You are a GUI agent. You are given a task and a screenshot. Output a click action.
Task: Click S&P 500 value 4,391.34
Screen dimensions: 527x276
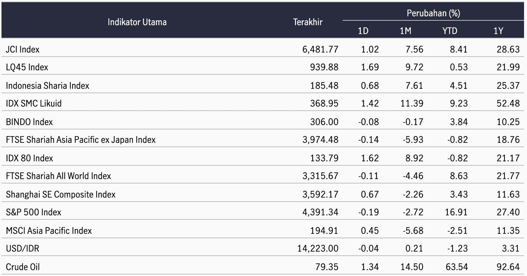click(320, 212)
